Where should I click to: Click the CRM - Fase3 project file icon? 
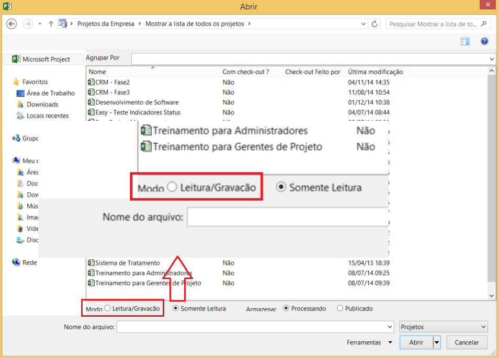pos(91,92)
